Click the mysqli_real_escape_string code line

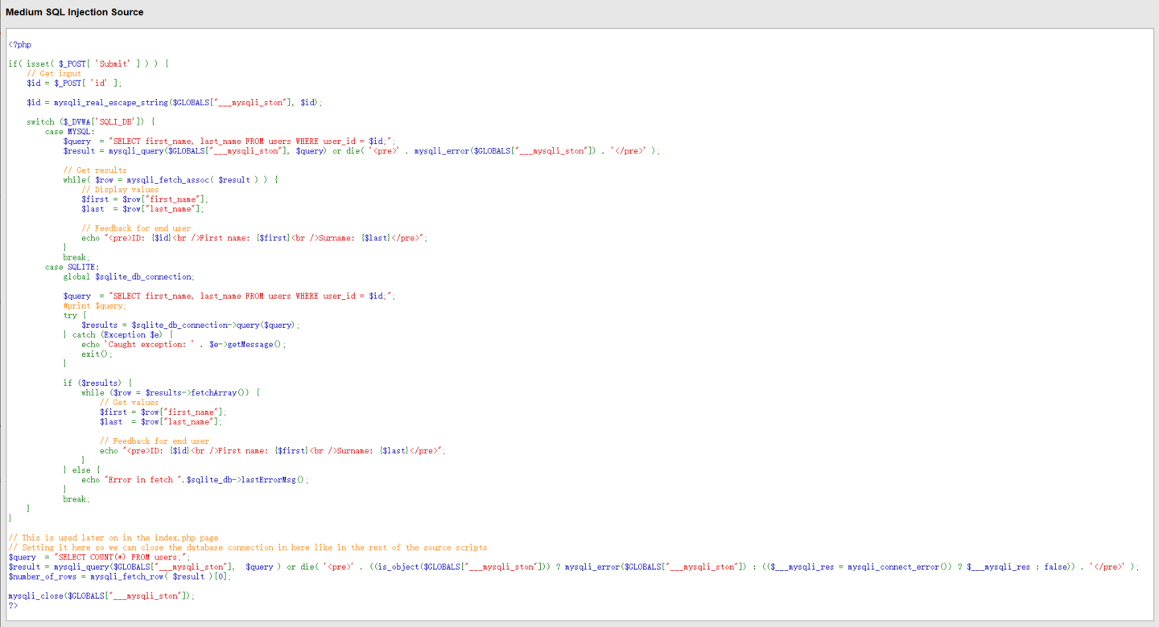tap(174, 103)
